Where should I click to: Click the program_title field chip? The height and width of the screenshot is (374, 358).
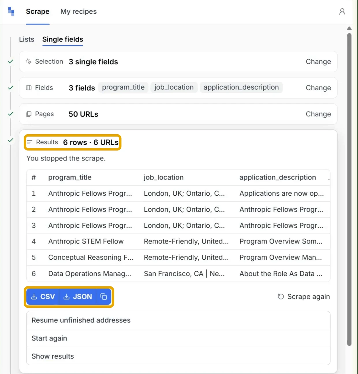pyautogui.click(x=123, y=87)
